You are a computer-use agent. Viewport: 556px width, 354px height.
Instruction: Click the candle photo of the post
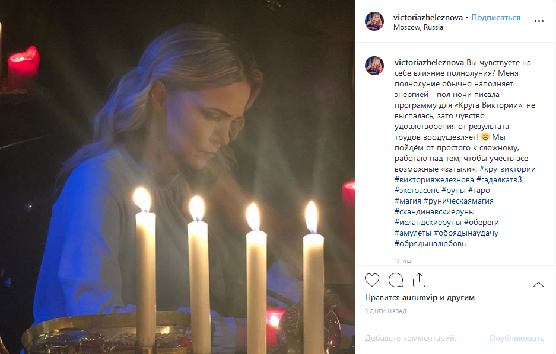(x=177, y=177)
